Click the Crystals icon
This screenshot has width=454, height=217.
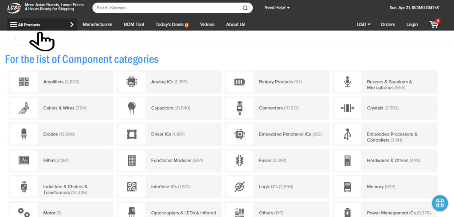point(348,108)
